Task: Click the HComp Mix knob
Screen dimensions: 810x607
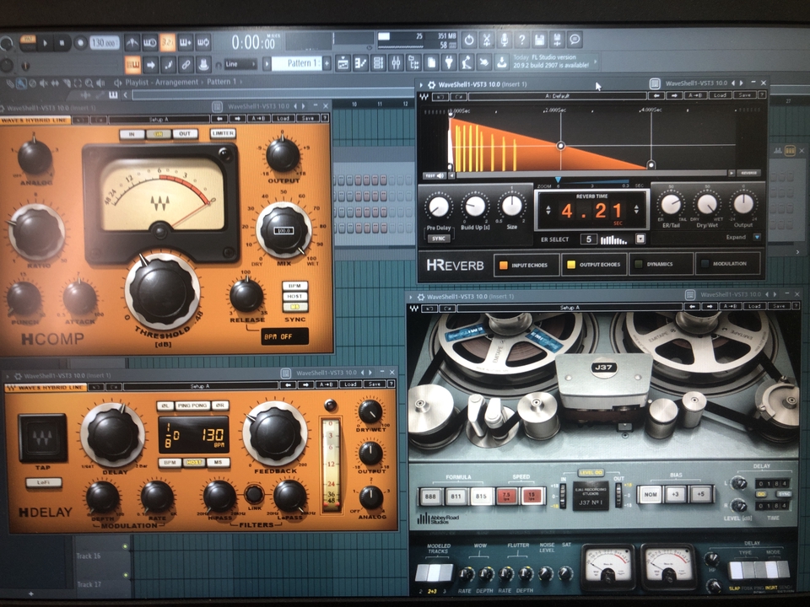Action: (283, 230)
